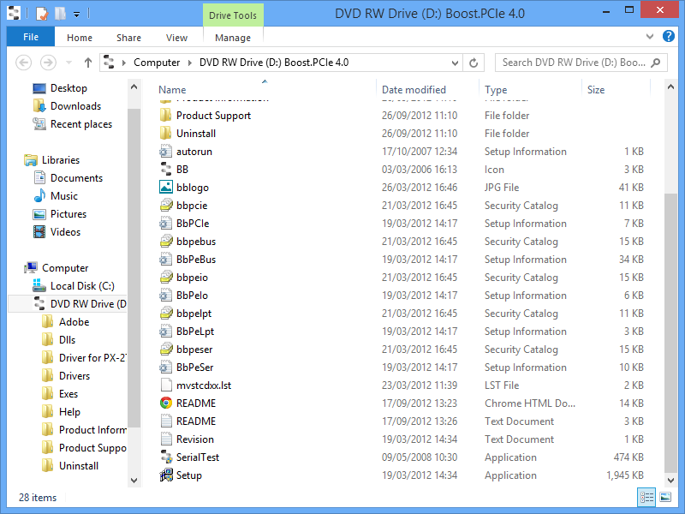Switch to the View tab
Viewport: 685px width, 514px height.
click(x=176, y=38)
